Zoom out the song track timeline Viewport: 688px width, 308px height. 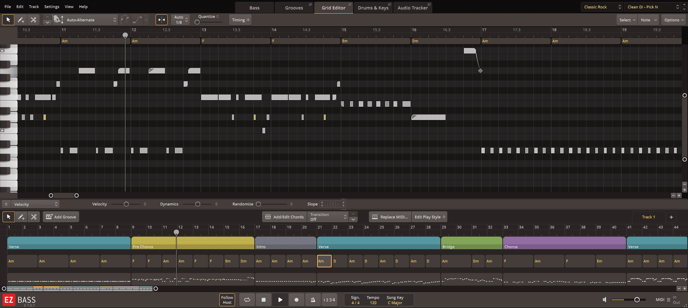[x=679, y=289]
